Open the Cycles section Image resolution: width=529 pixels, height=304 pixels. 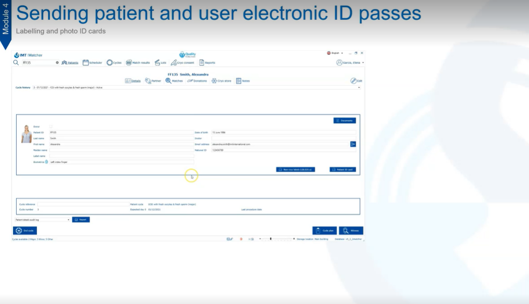[110, 63]
